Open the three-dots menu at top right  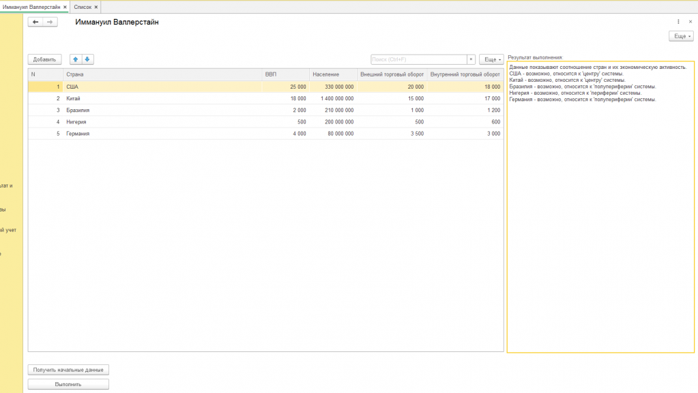678,22
